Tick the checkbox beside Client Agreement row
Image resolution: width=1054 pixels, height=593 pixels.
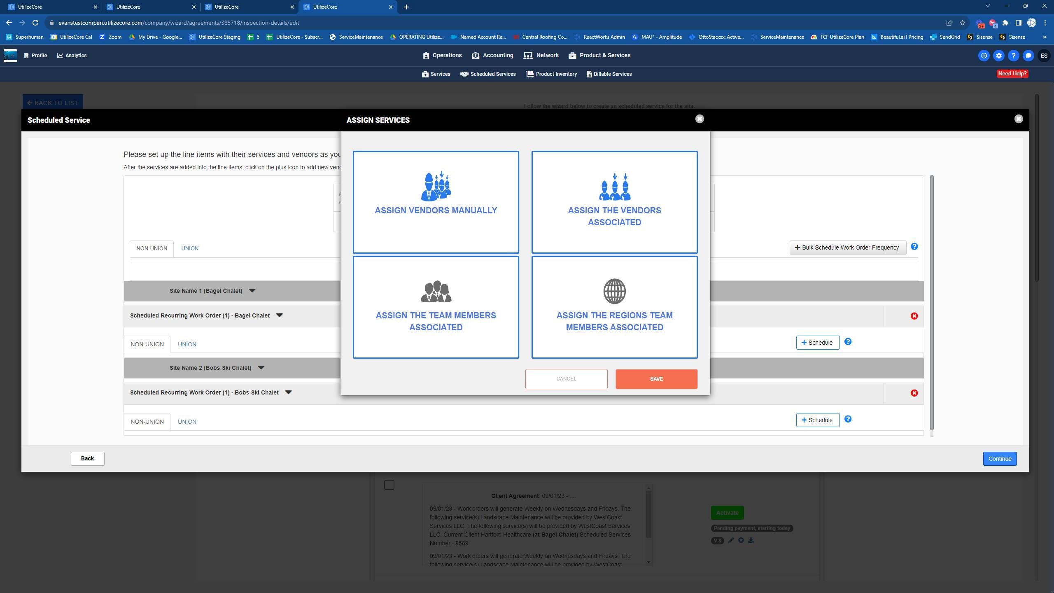coord(389,485)
